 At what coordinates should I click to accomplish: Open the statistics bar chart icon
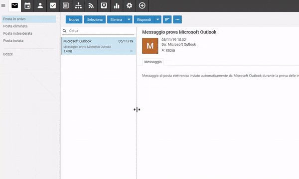(117, 5)
